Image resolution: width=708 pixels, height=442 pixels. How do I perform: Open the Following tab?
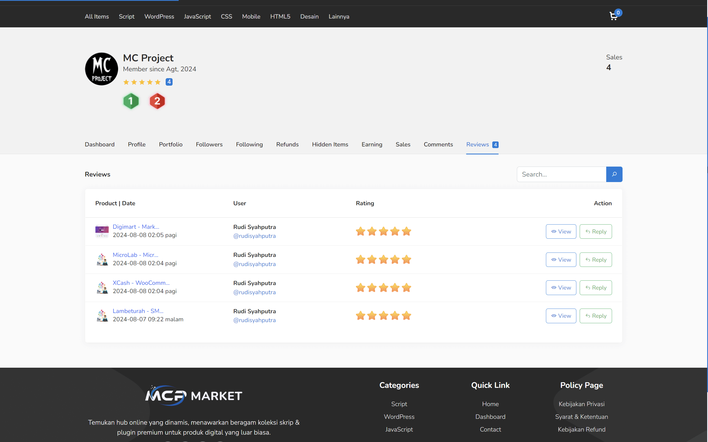pos(249,144)
